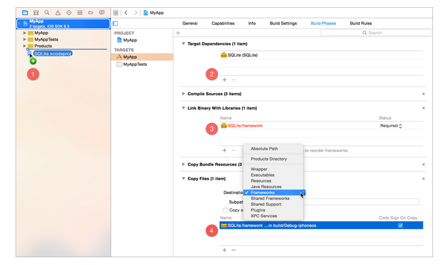Toggle the Copy only when installing checkbox
The height and width of the screenshot is (265, 445).
(225, 210)
